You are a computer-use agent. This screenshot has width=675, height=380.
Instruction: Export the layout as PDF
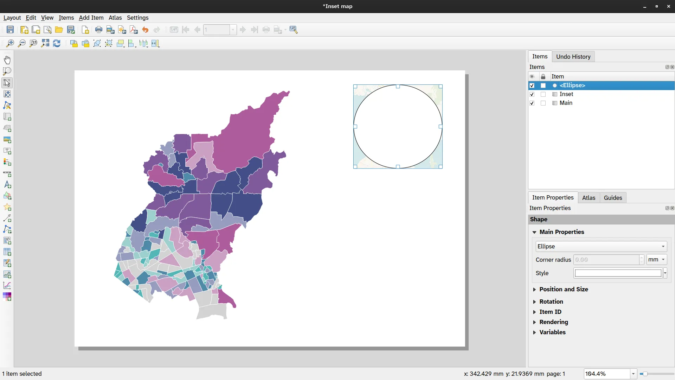pyautogui.click(x=133, y=30)
